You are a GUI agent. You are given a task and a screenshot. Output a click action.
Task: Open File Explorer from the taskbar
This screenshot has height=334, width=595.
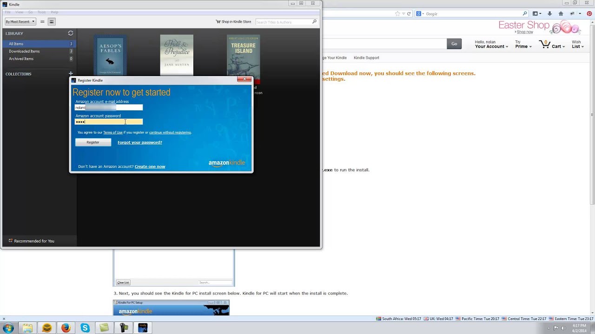(27, 328)
